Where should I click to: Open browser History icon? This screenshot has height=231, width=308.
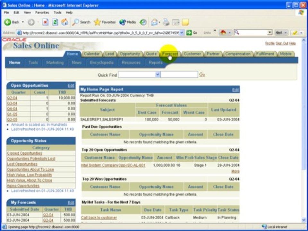point(143,22)
